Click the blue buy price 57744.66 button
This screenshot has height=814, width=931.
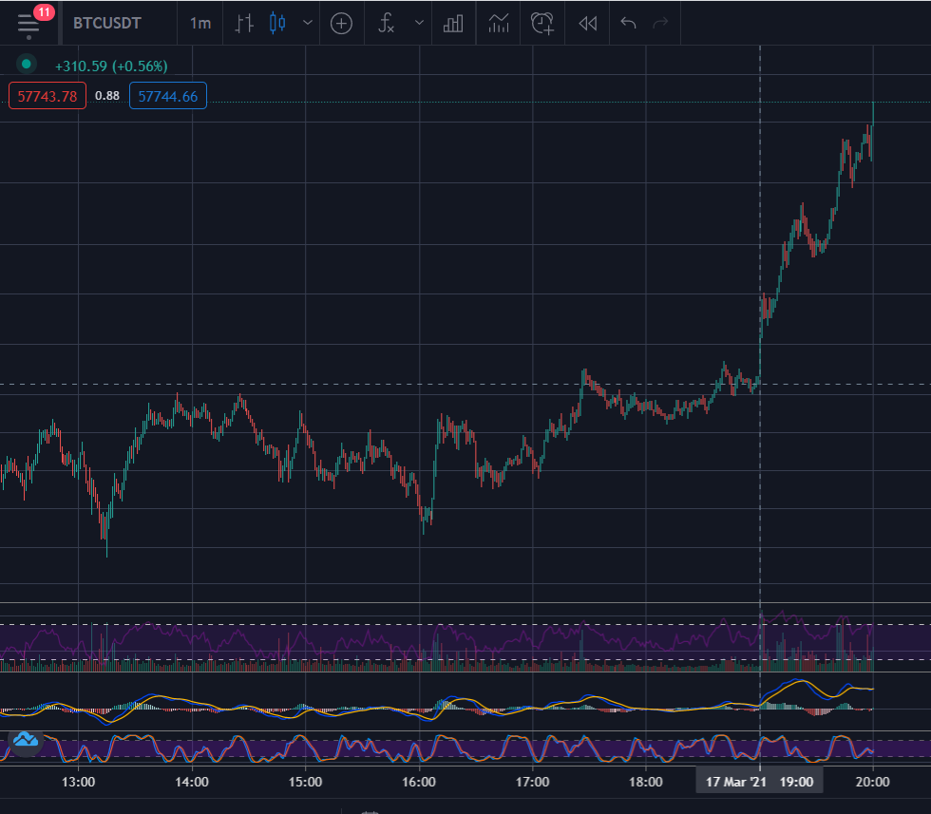168,96
